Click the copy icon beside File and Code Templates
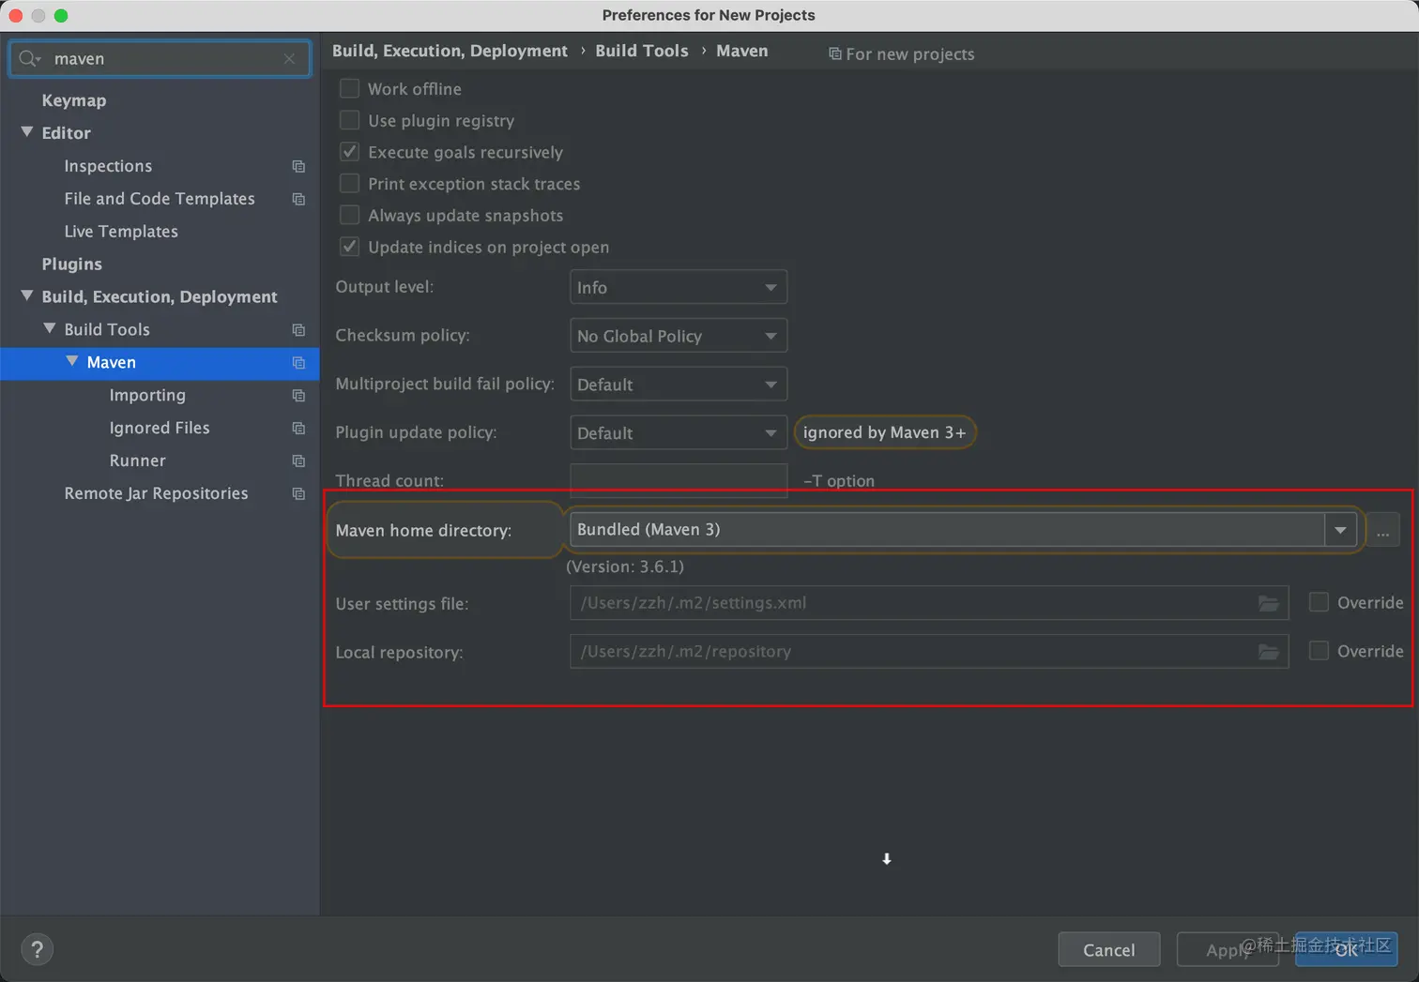This screenshot has height=982, width=1419. pos(298,199)
